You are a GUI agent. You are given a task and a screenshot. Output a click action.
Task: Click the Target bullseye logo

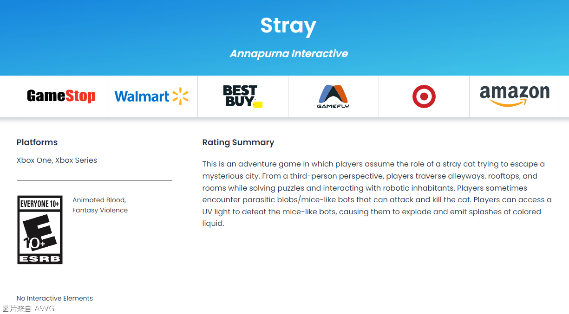[x=424, y=96]
